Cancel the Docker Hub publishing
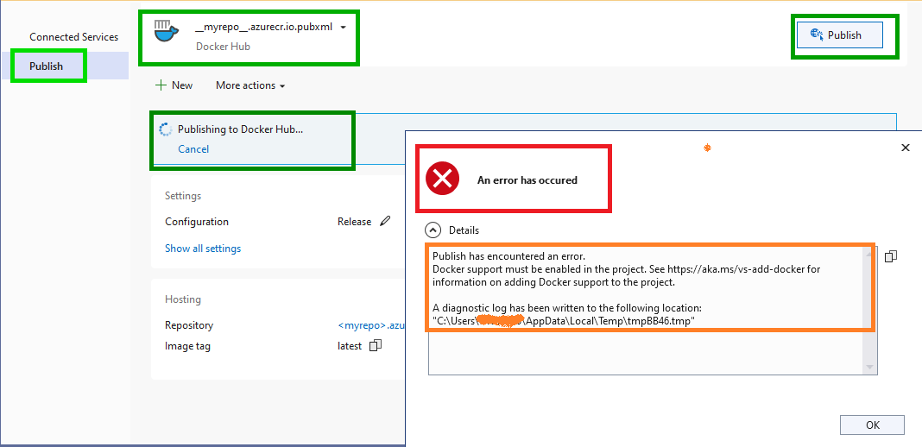 click(193, 149)
